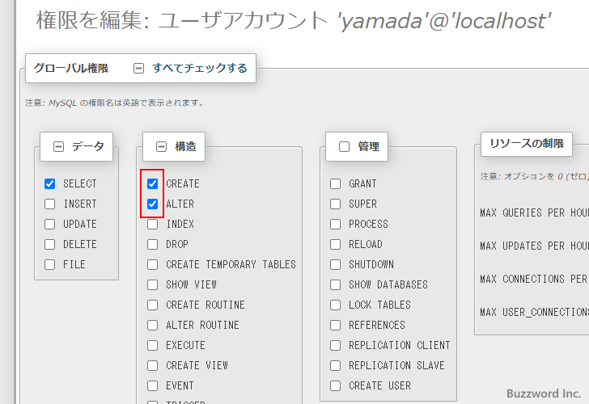589x404 pixels.
Task: Click the SELECT label text
Action: (x=80, y=183)
